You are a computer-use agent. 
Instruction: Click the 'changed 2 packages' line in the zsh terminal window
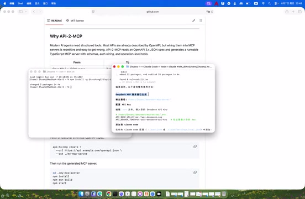pos(45,85)
